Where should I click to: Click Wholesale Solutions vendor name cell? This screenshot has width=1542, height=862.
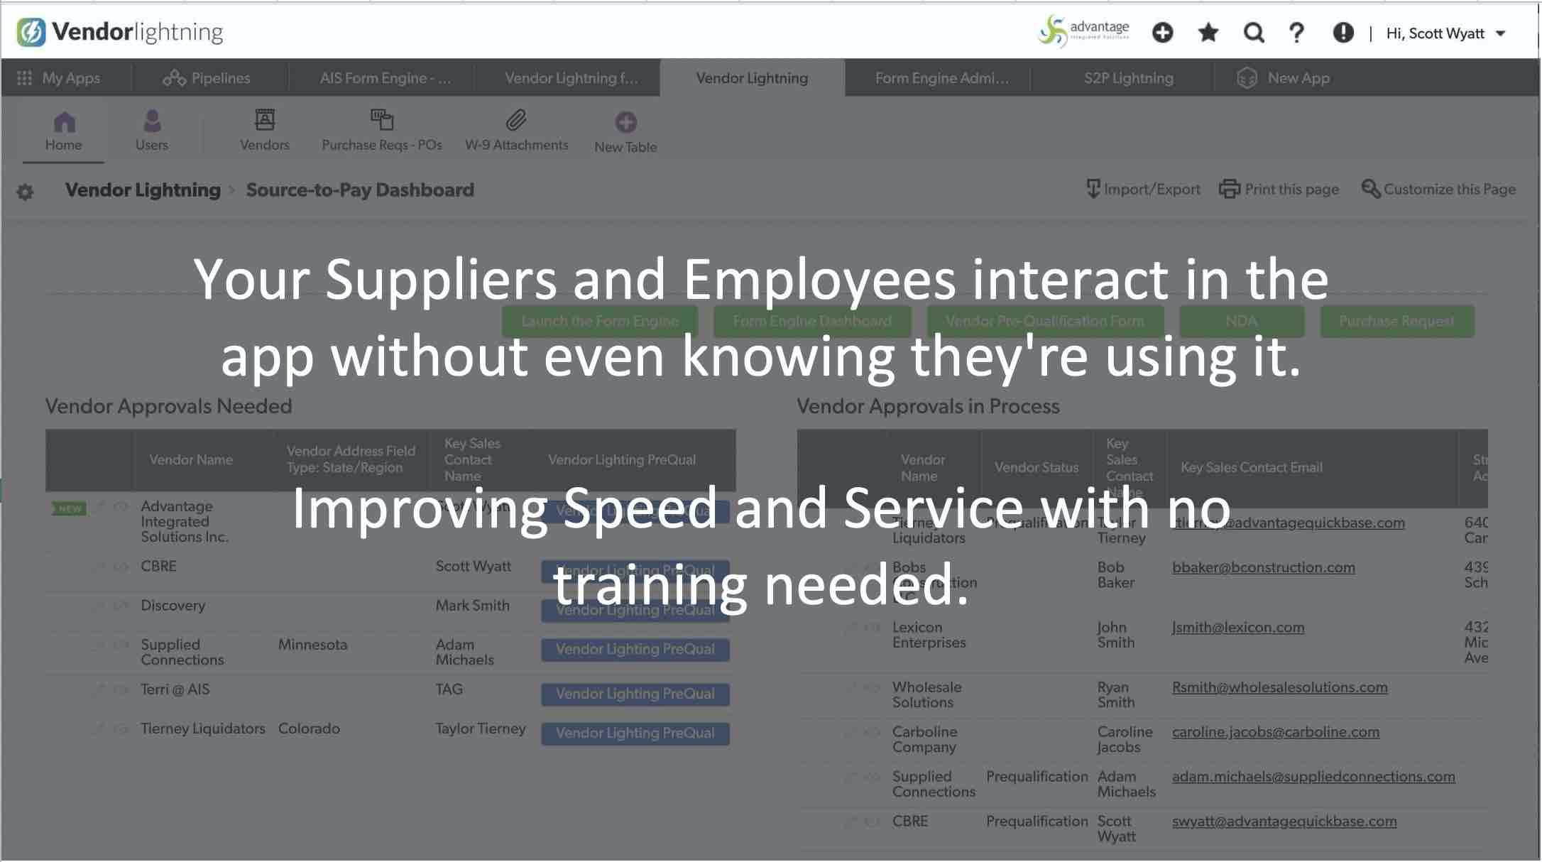[927, 695]
